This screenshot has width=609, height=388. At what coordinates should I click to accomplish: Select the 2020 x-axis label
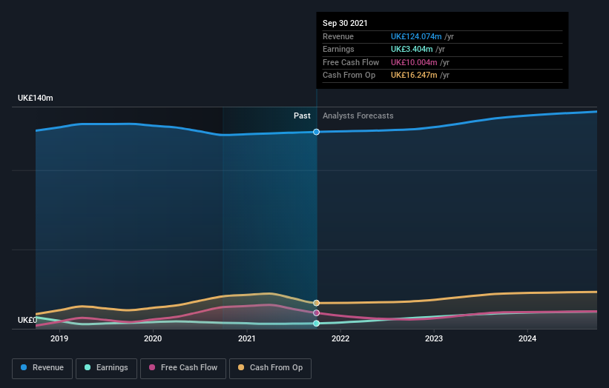tap(153, 338)
